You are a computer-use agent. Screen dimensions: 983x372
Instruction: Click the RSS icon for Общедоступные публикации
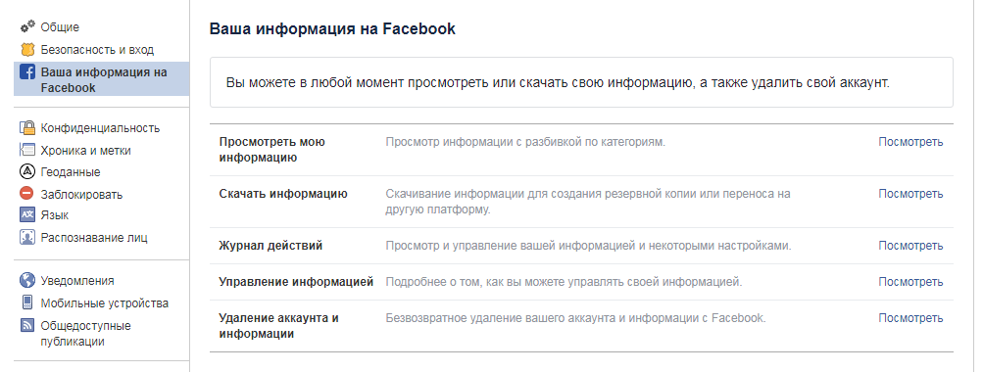(27, 325)
